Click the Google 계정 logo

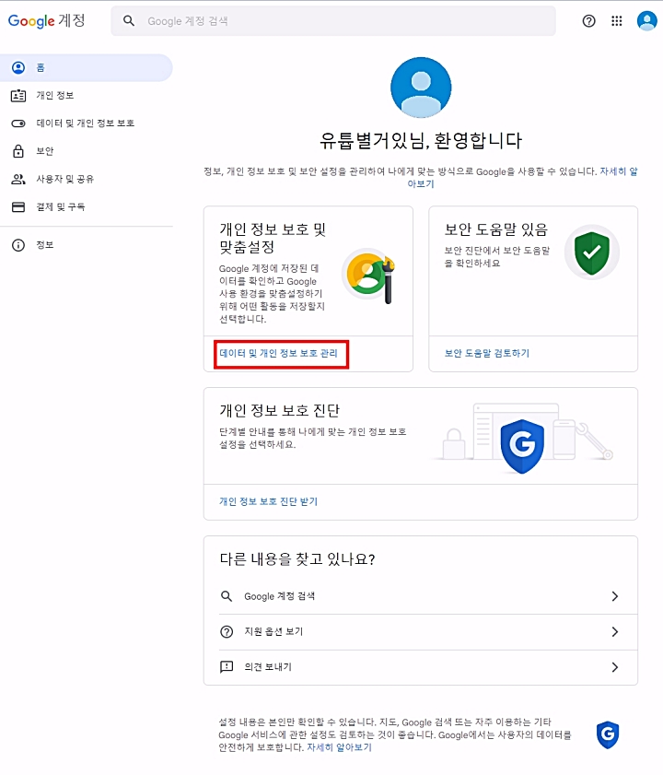click(46, 21)
